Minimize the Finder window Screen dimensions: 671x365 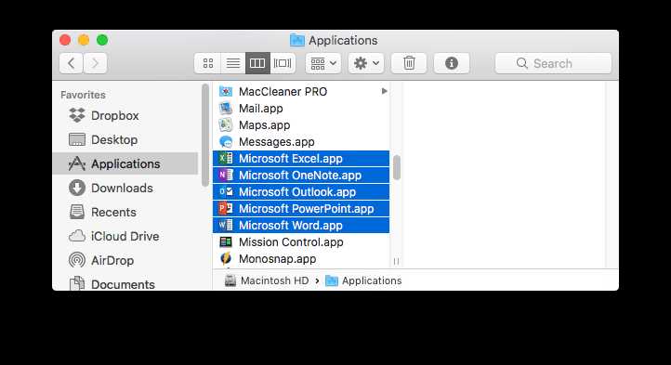84,40
